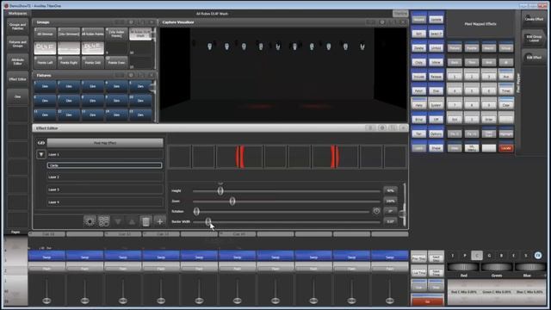The width and height of the screenshot is (551, 310).
Task: Select fixture 11 Dim tile
Action: 45,115
